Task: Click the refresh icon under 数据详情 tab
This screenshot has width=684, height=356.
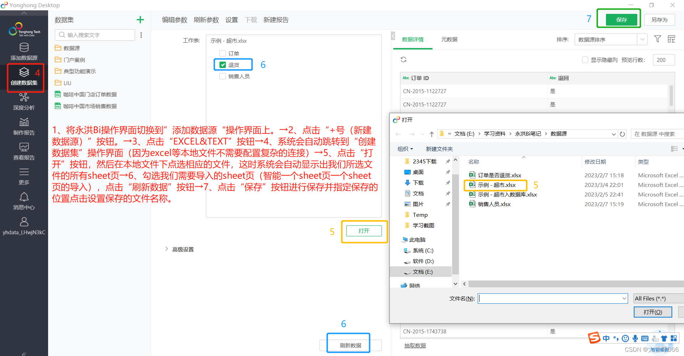Action: click(404, 59)
